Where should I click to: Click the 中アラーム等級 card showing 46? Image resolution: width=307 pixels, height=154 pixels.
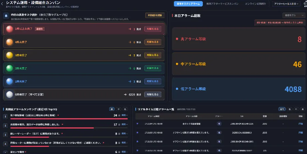point(239,64)
